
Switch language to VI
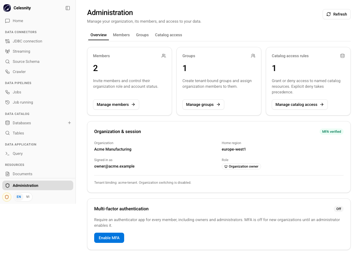pos(28,197)
